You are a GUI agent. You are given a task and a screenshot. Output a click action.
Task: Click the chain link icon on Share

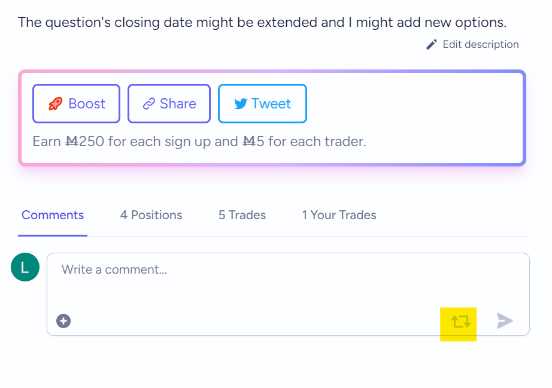pos(149,104)
